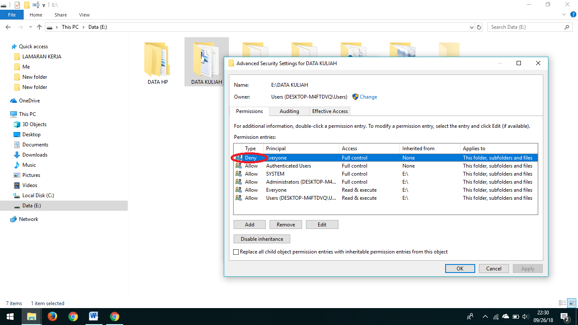Viewport: 578px width, 325px height.
Task: Open the Action Center notifications icon
Action: click(564, 316)
